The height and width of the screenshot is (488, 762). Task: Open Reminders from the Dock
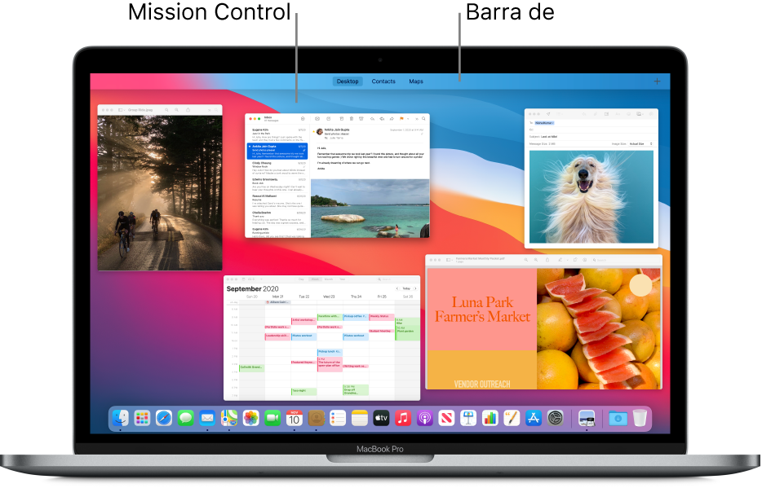click(x=338, y=418)
